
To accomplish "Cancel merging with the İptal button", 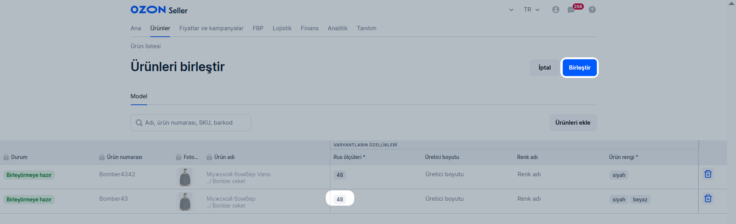I will [x=544, y=68].
